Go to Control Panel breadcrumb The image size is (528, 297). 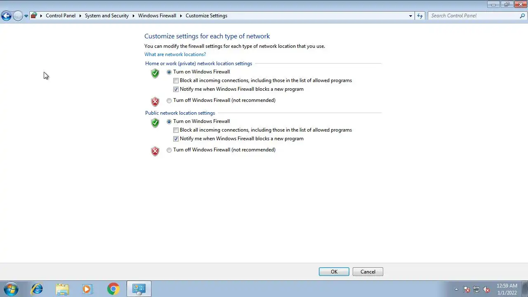pos(61,16)
